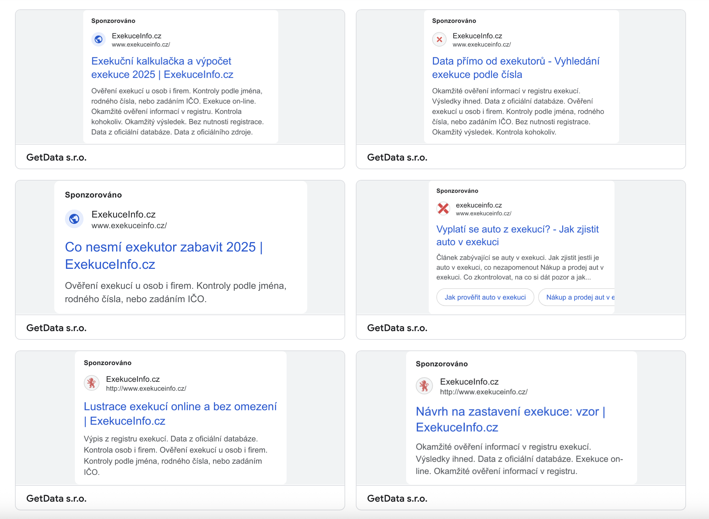The height and width of the screenshot is (519, 709).
Task: Open Vyplatí se auto z exekucí headline
Action: coord(517,236)
